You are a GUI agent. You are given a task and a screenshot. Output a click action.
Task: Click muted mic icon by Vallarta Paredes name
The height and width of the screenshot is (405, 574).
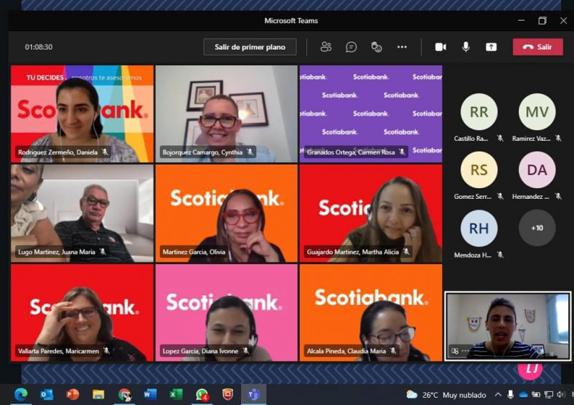(106, 350)
